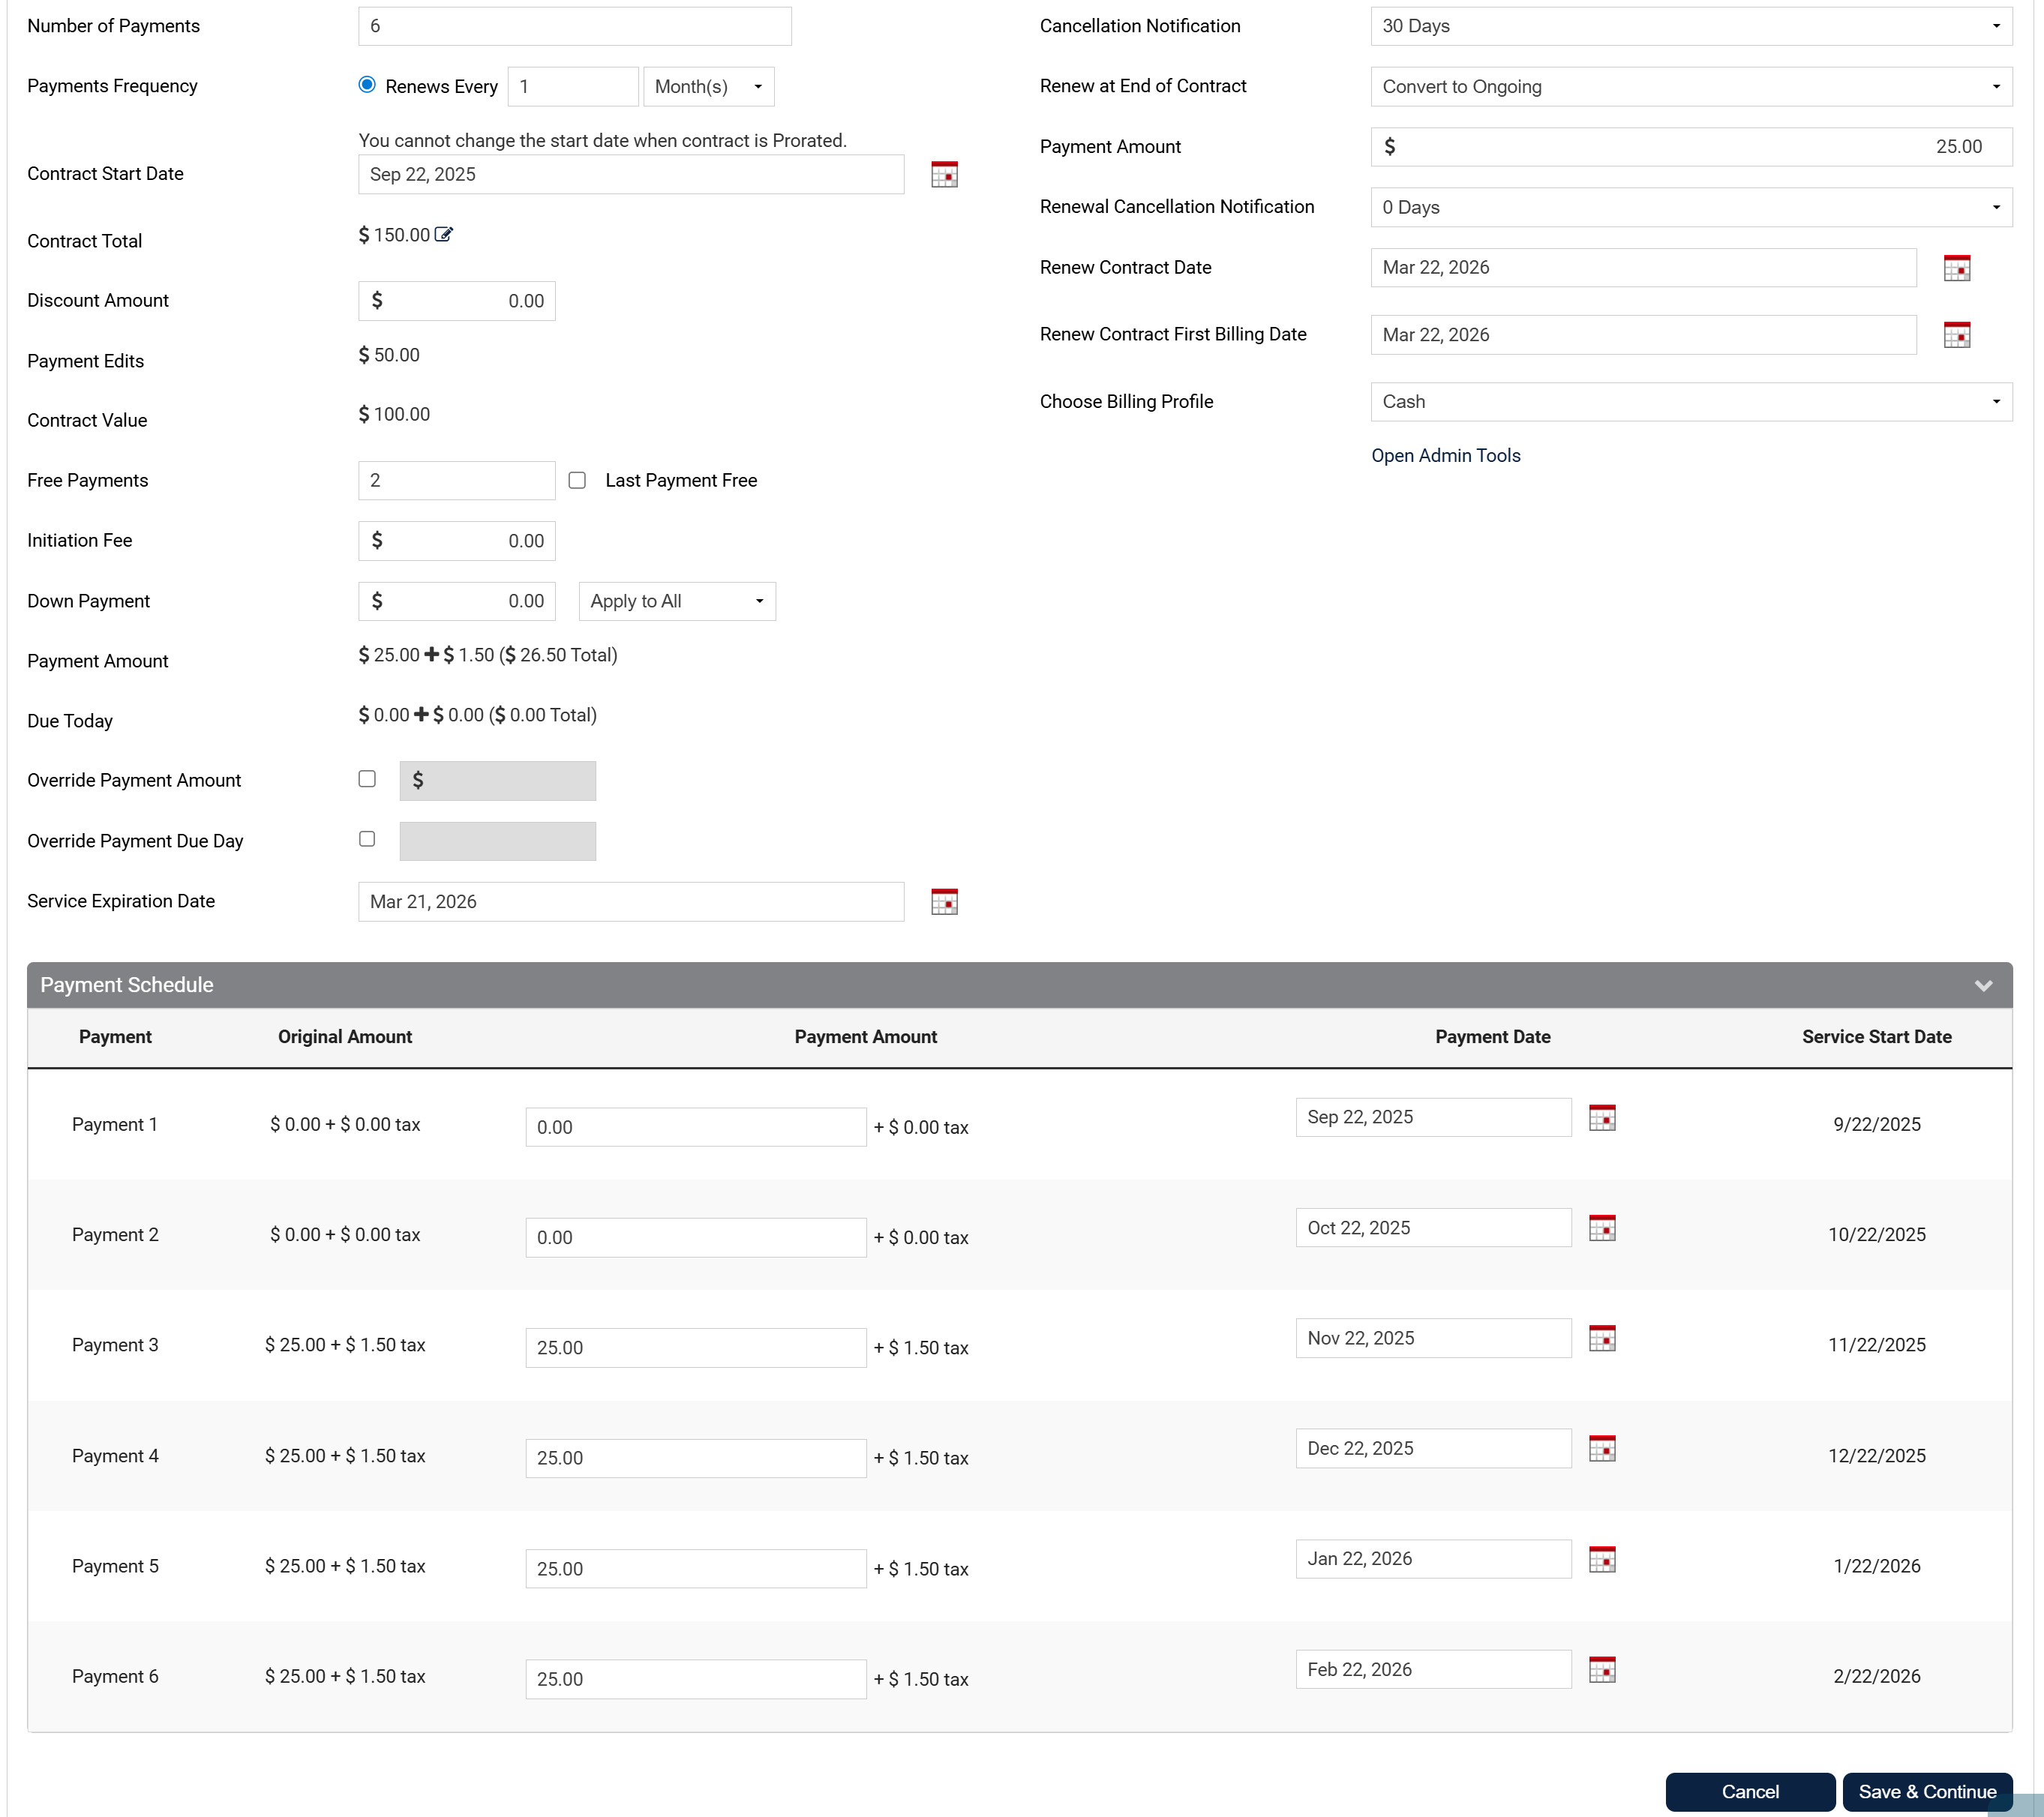Viewport: 2044px width, 1817px height.
Task: Open Renew at End of Contract dropdown
Action: click(x=1690, y=87)
